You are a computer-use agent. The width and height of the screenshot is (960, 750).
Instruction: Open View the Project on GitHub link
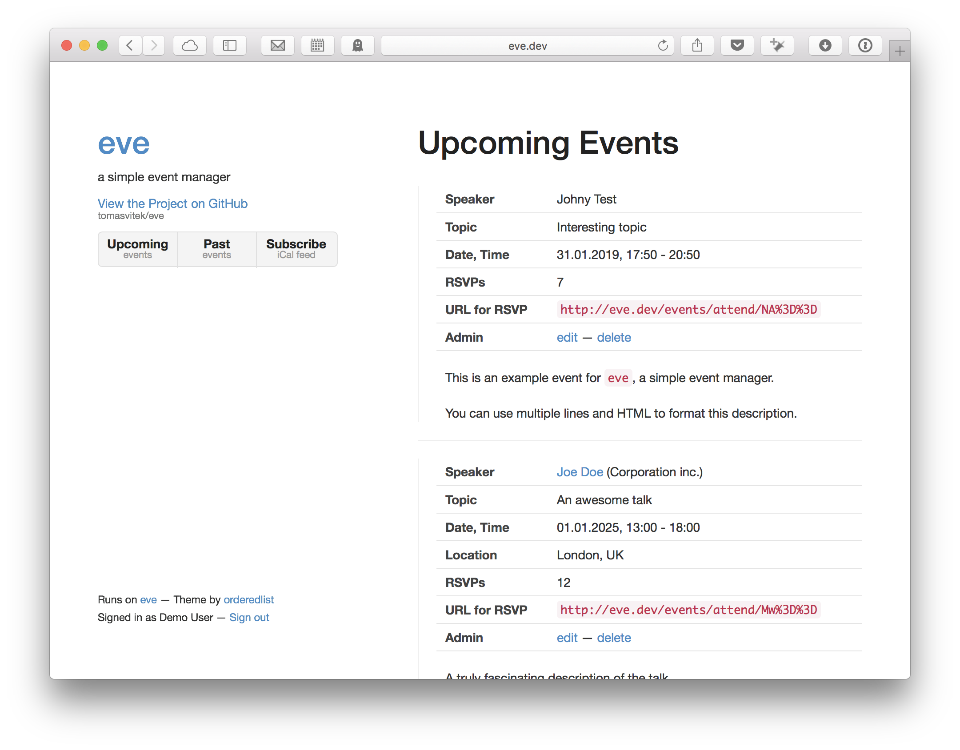(172, 203)
